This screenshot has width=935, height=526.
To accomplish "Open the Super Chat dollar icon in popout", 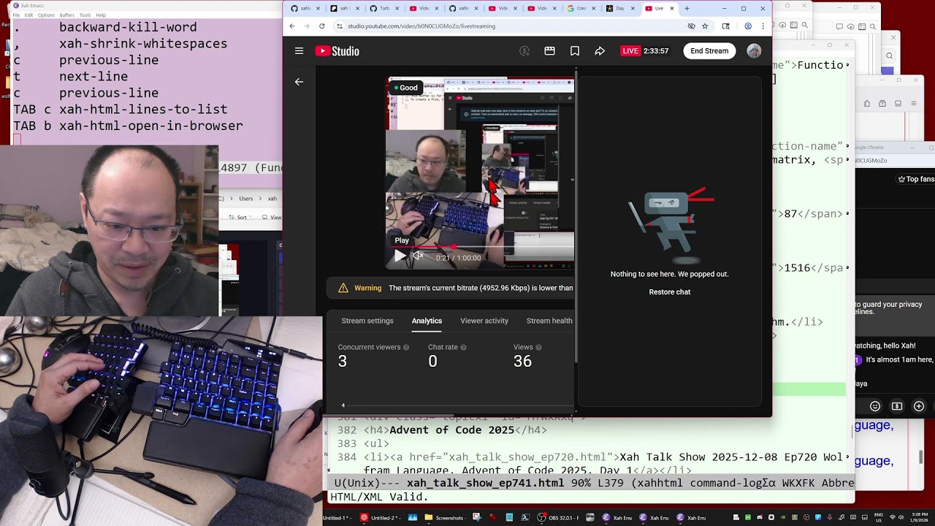I will click(897, 406).
